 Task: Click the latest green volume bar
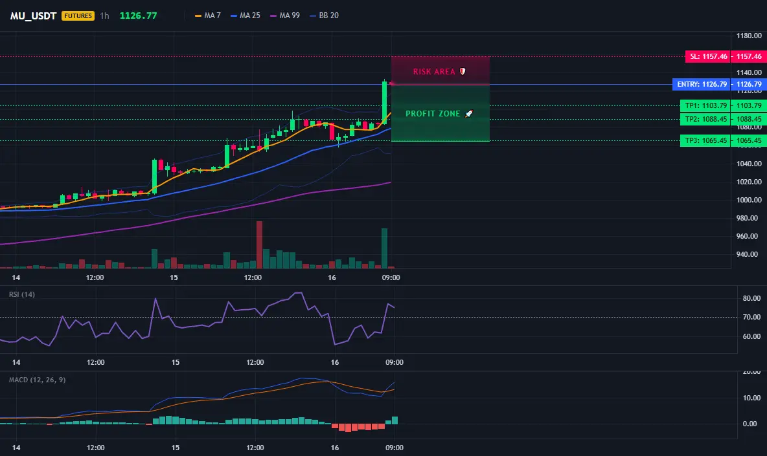(385, 248)
